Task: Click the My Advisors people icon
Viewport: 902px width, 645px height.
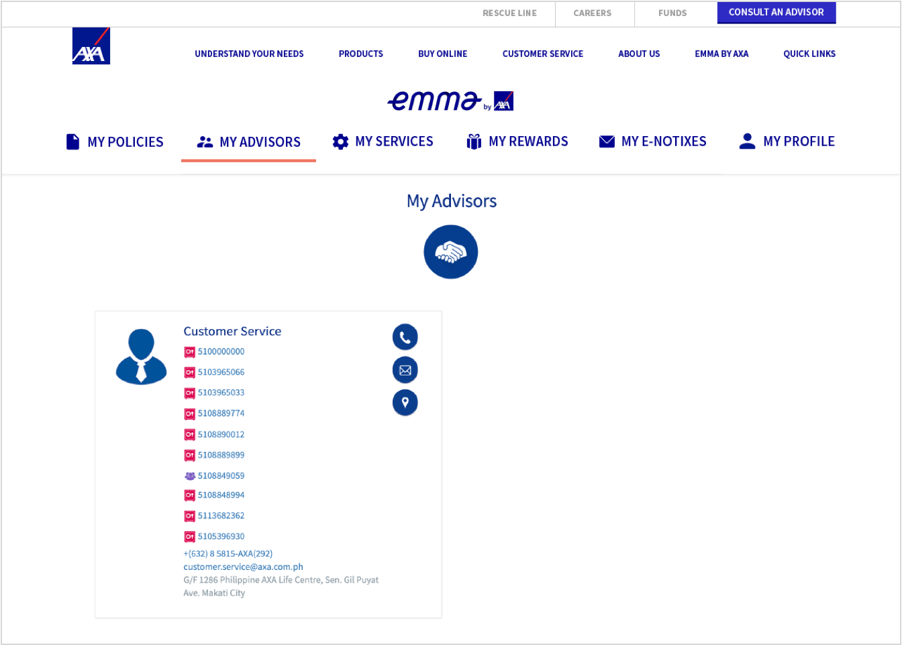Action: coord(205,142)
